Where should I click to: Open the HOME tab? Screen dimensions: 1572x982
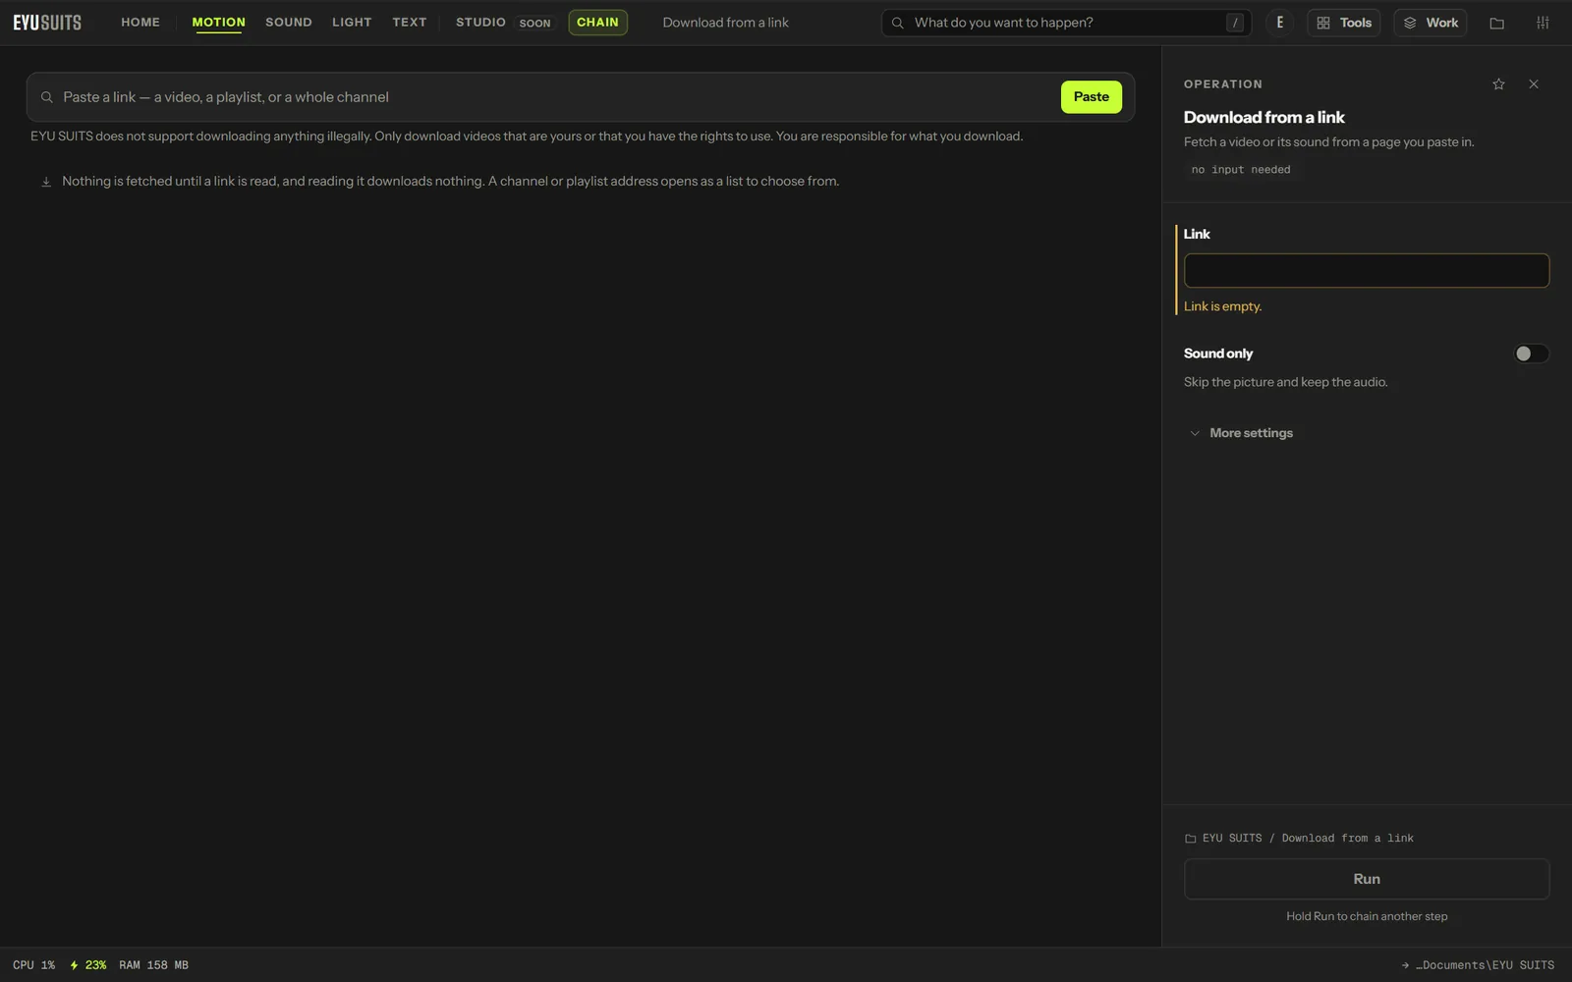tap(140, 22)
